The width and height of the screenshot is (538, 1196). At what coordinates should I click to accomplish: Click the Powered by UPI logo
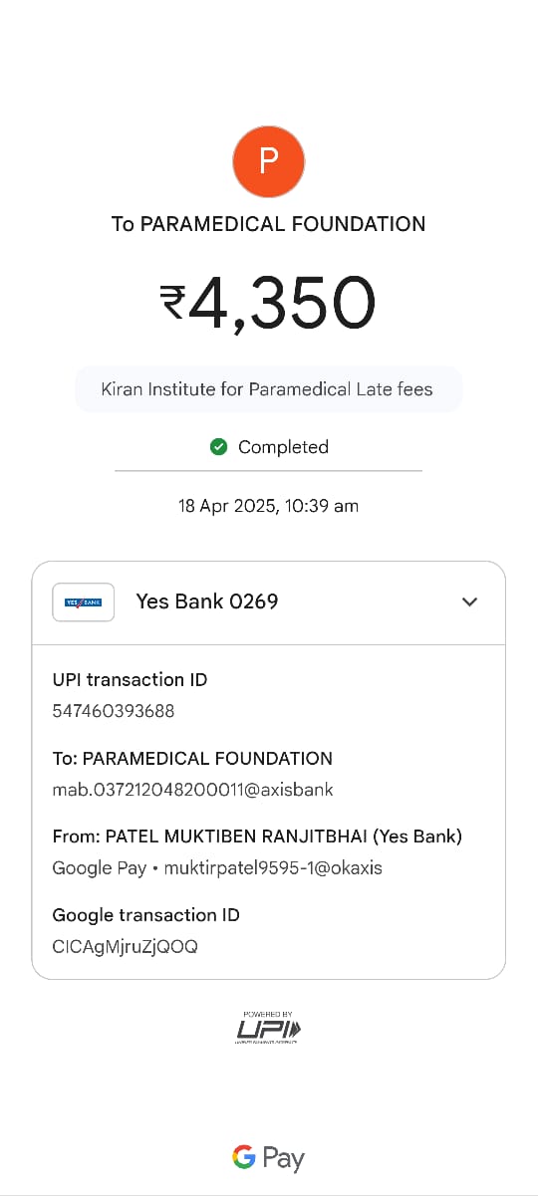(x=268, y=1027)
